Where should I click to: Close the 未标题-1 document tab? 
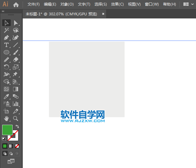tap(103, 14)
